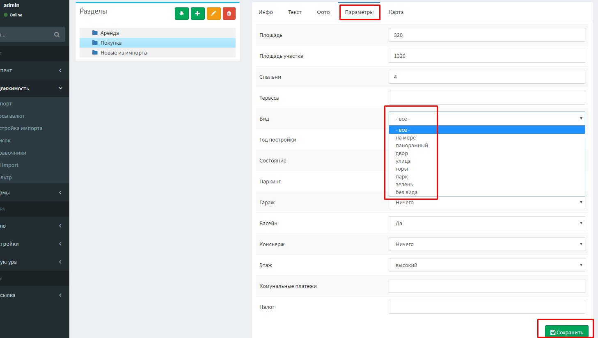The height and width of the screenshot is (338, 598).
Task: Select 'панорамный' option in the open list
Action: pos(412,146)
